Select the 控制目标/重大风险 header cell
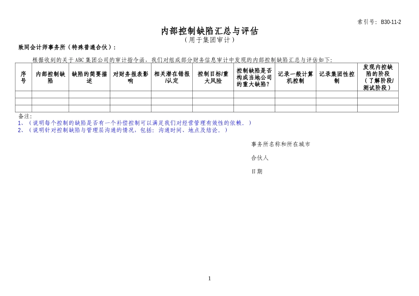Image resolution: width=419 pixels, height=296 pixels. pyautogui.click(x=213, y=77)
